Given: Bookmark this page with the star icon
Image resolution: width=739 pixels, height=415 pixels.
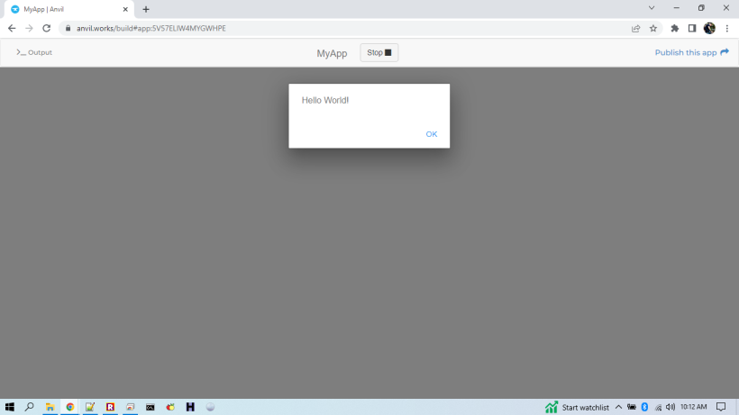Looking at the screenshot, I should click(x=653, y=28).
